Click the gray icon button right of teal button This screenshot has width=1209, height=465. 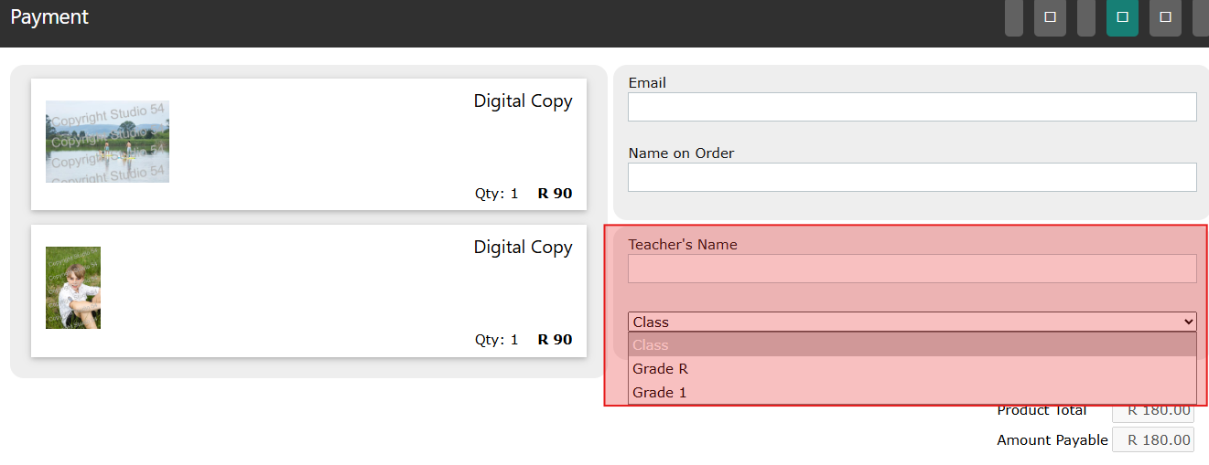[1165, 17]
